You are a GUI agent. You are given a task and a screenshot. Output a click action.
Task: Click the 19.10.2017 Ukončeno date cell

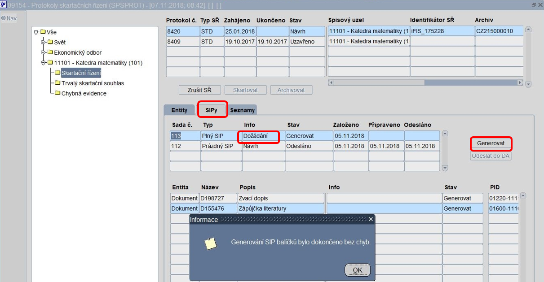pos(272,41)
